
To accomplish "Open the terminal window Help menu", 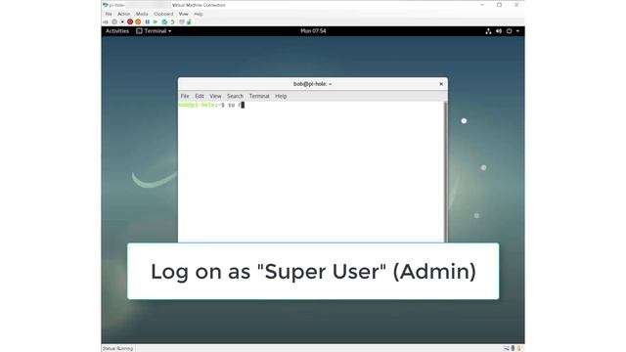I will pyautogui.click(x=281, y=96).
